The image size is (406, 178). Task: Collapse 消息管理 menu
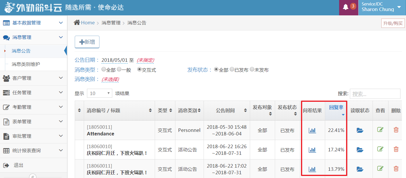pyautogui.click(x=33, y=37)
